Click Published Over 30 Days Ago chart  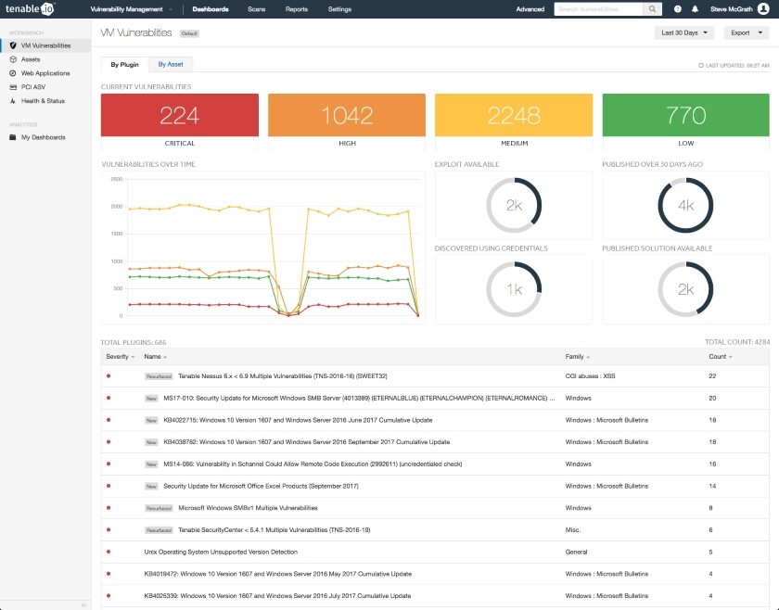coord(685,205)
